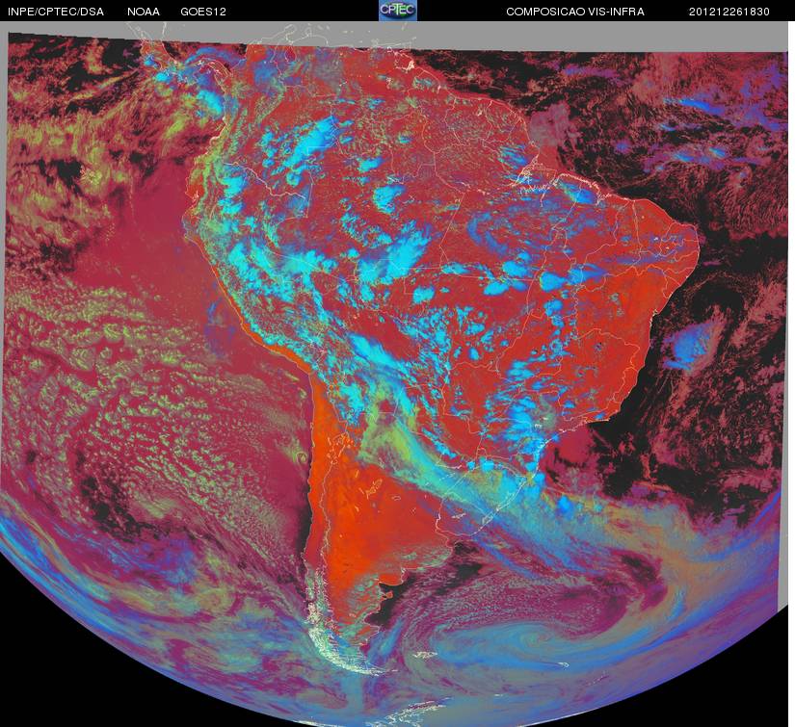
Task: Click the NOAA label in the header
Action: [x=144, y=12]
